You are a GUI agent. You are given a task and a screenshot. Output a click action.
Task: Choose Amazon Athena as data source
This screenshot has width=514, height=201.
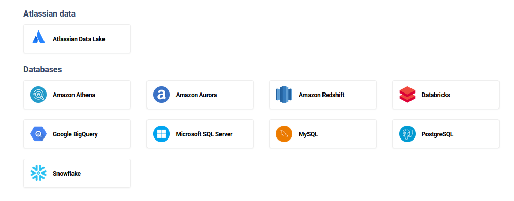77,95
